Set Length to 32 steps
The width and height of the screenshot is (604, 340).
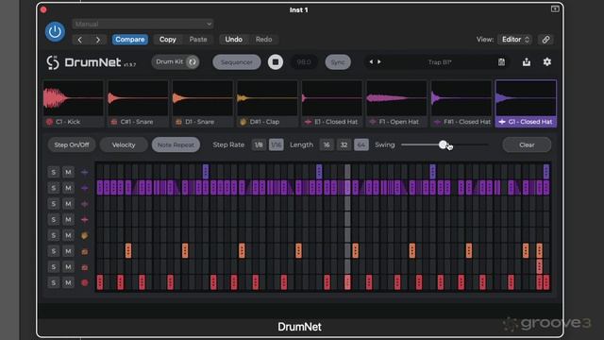pyautogui.click(x=344, y=144)
